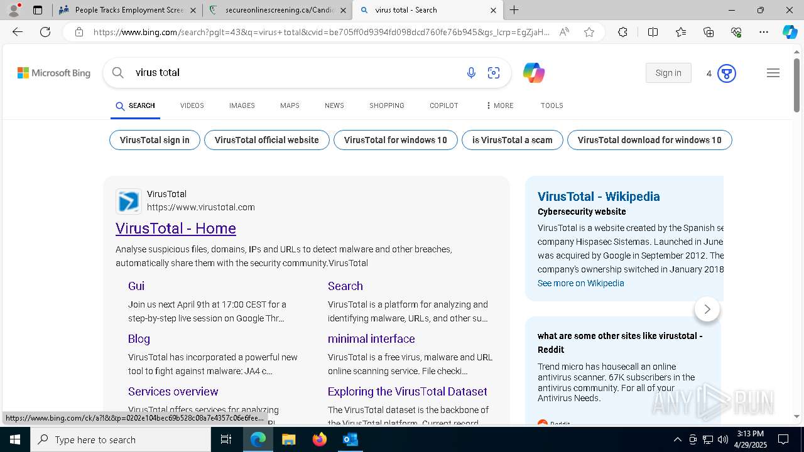Select the SHOPPING search tab
The image size is (804, 452).
[387, 105]
